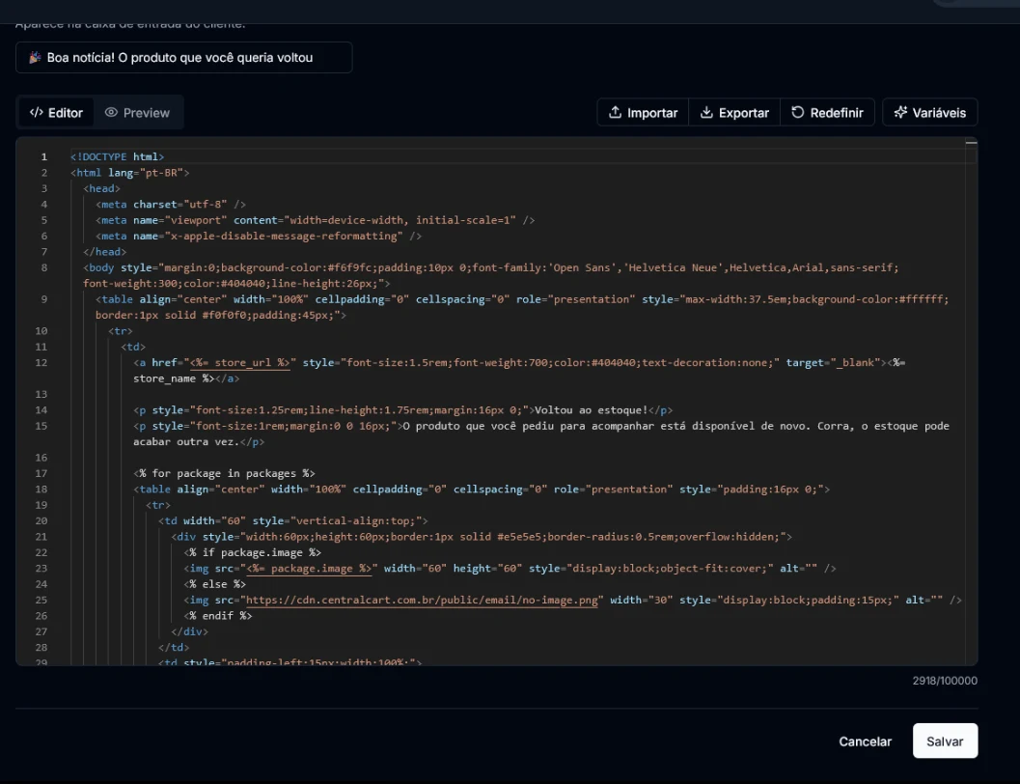
Task: Click the 'O produto que você pediu' paragraph
Action: pos(541,434)
